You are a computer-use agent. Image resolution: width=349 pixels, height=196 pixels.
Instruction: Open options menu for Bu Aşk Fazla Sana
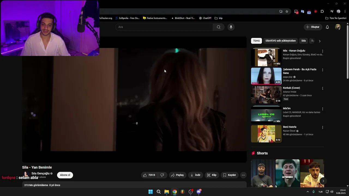pyautogui.click(x=323, y=70)
